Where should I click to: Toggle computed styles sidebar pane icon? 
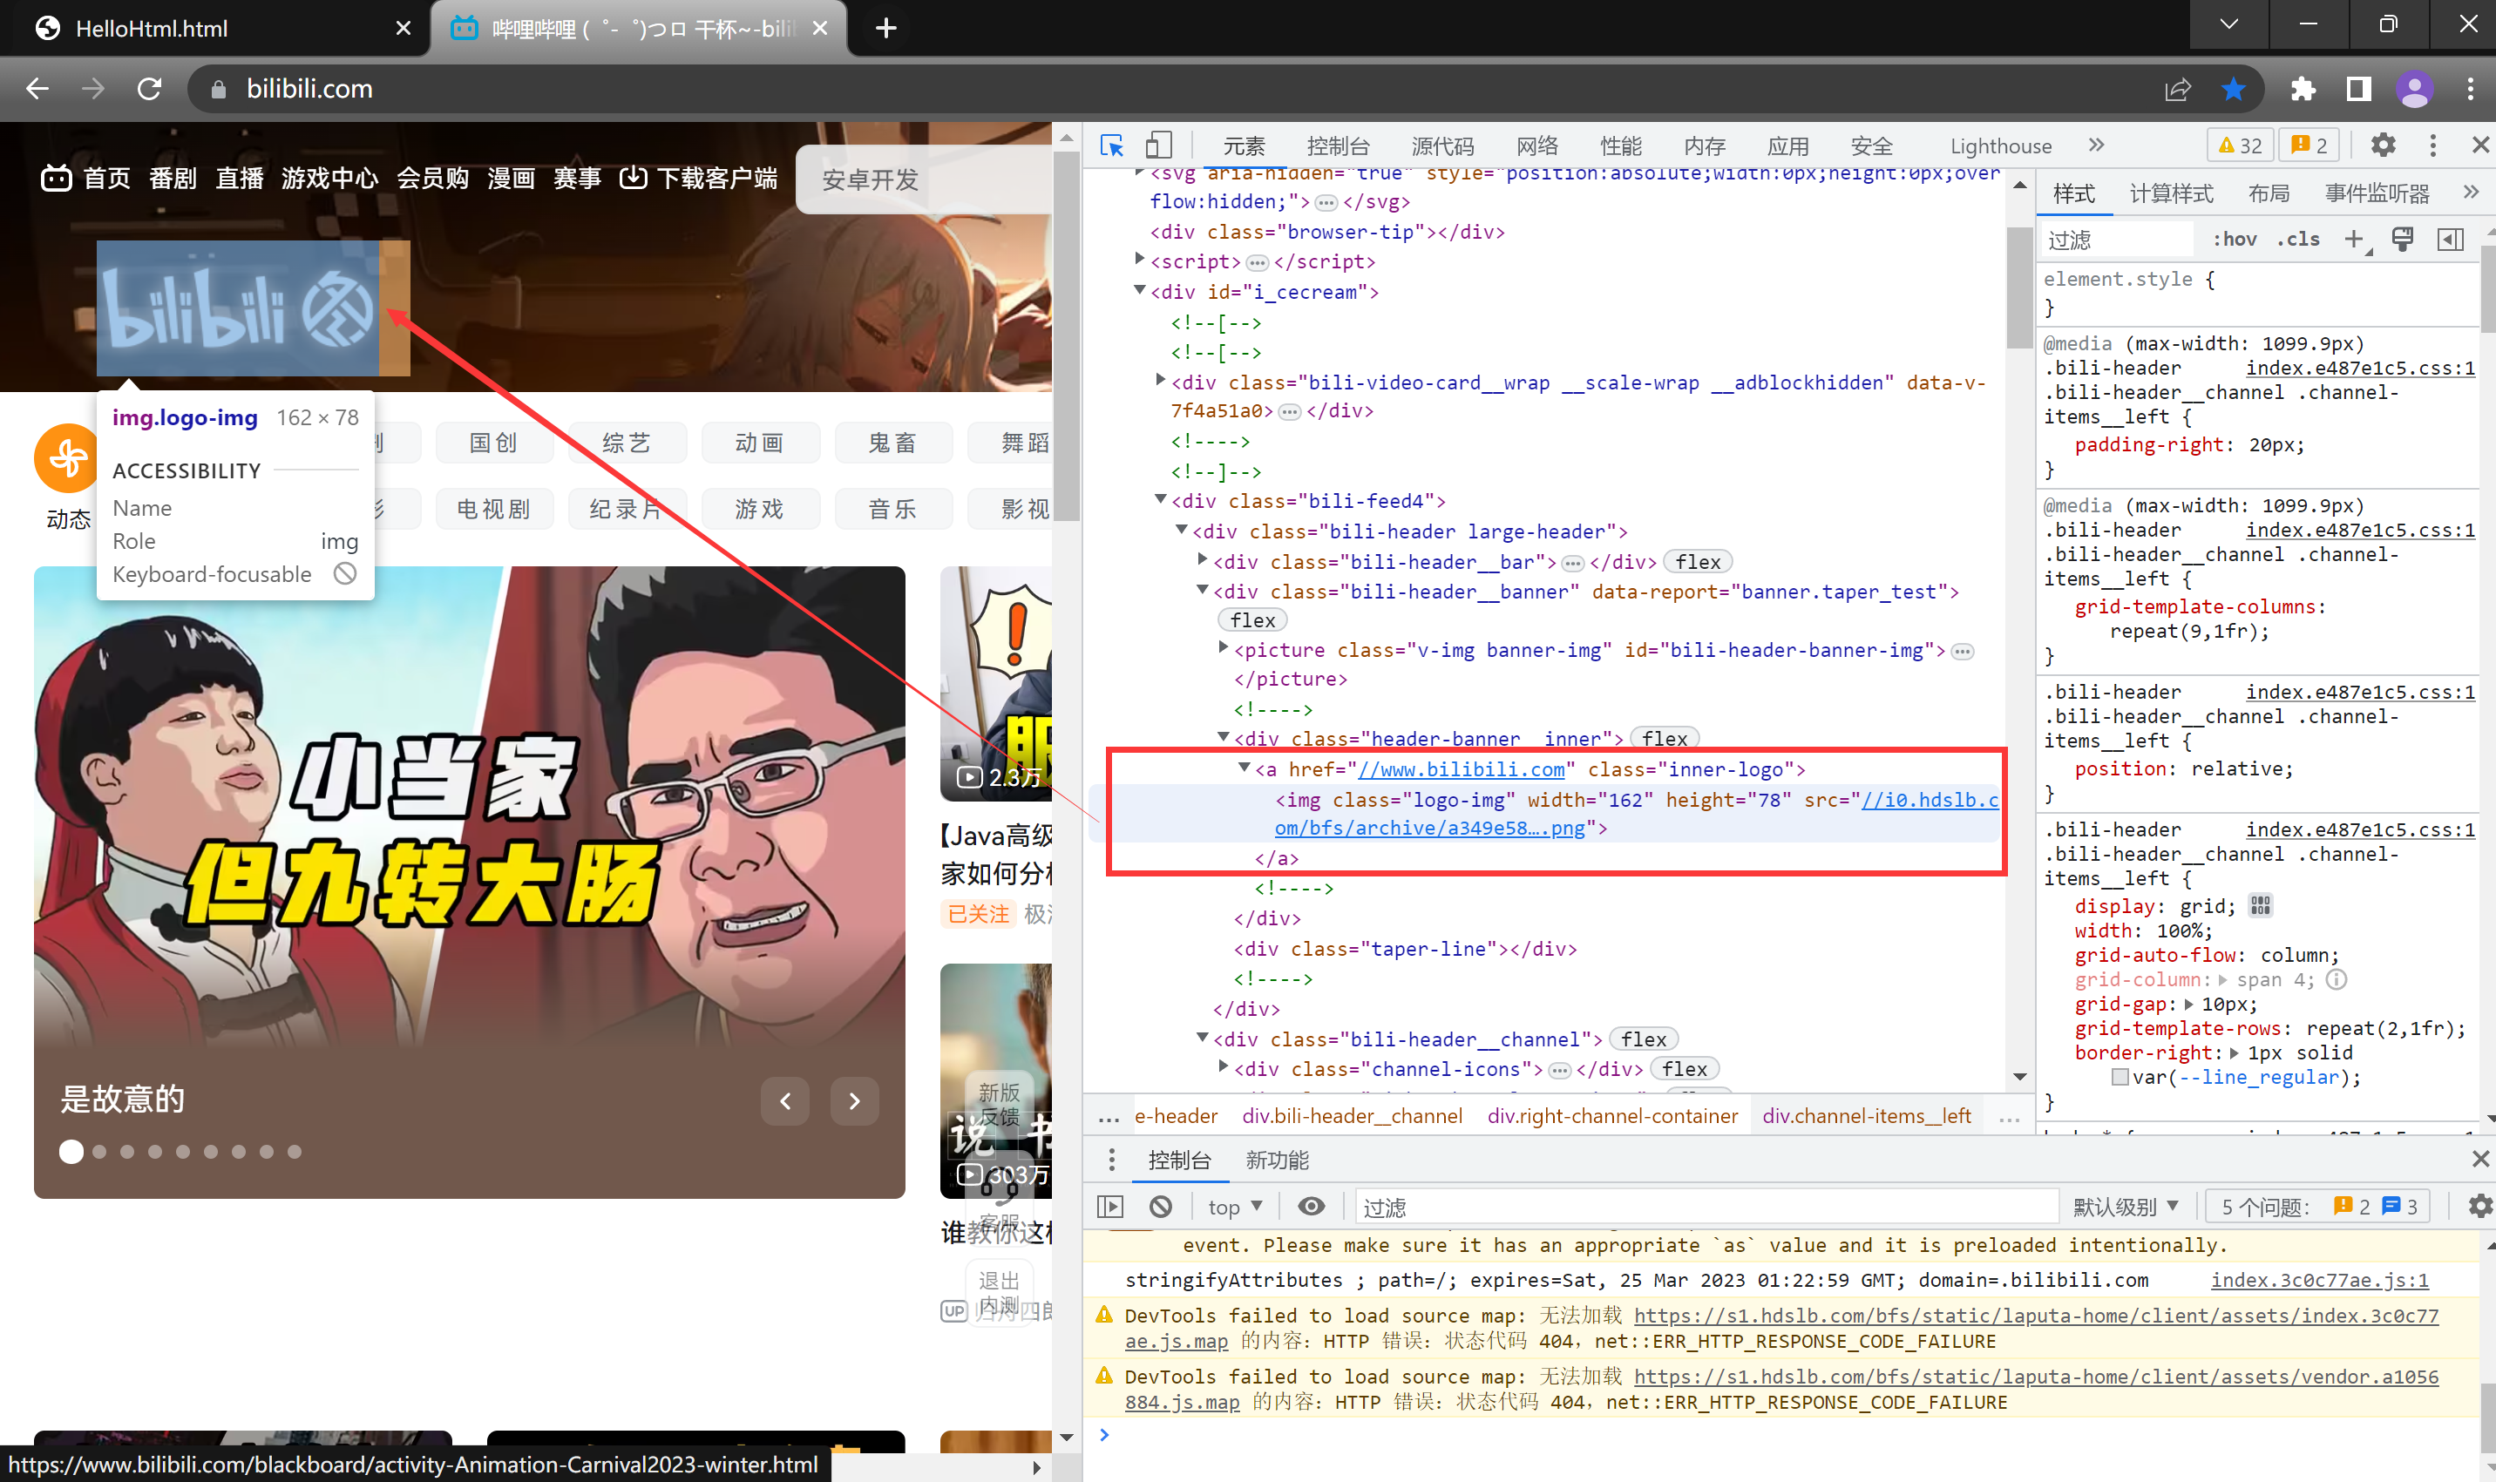point(2450,240)
